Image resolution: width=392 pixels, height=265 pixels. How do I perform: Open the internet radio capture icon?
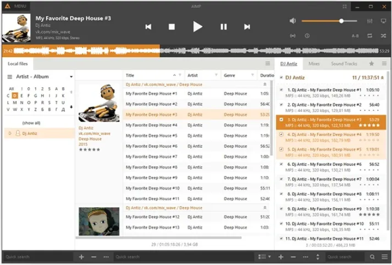coord(292,36)
